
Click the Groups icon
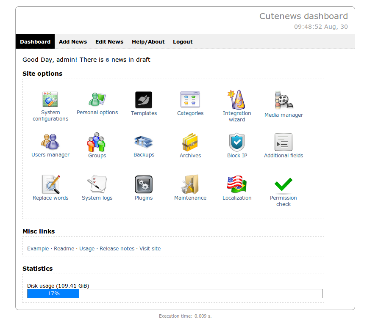coord(97,143)
